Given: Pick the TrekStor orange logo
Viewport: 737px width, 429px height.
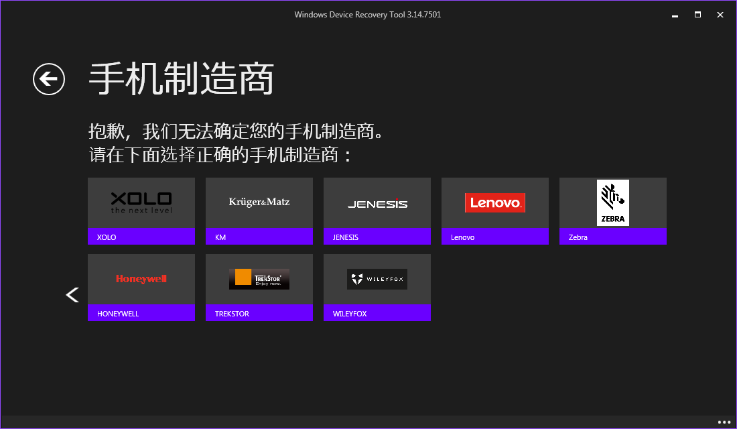Looking at the screenshot, I should pos(259,279).
